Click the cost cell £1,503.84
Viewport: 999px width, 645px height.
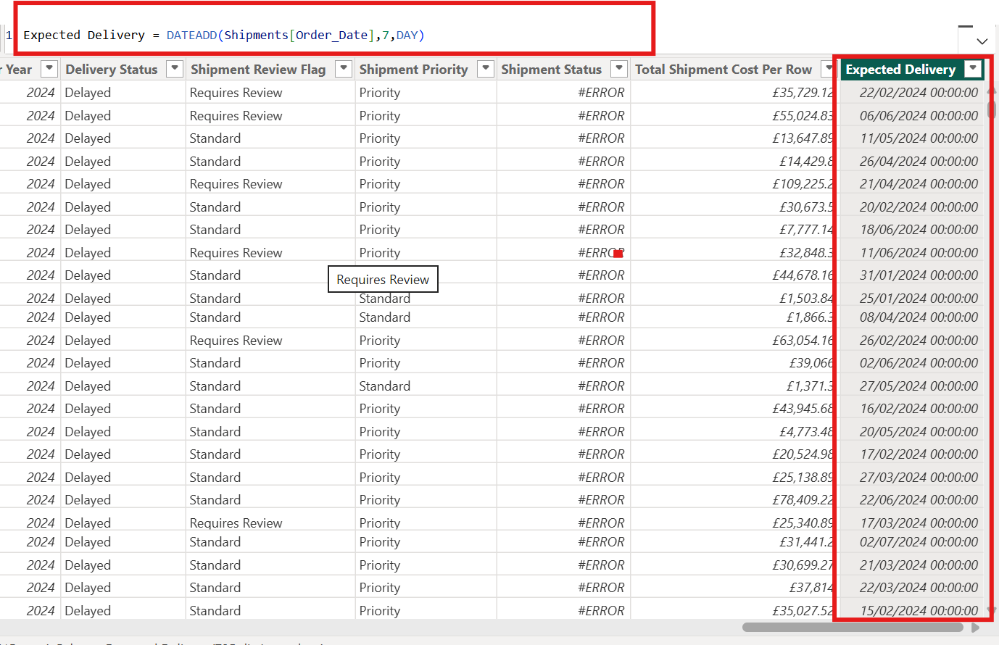(806, 298)
